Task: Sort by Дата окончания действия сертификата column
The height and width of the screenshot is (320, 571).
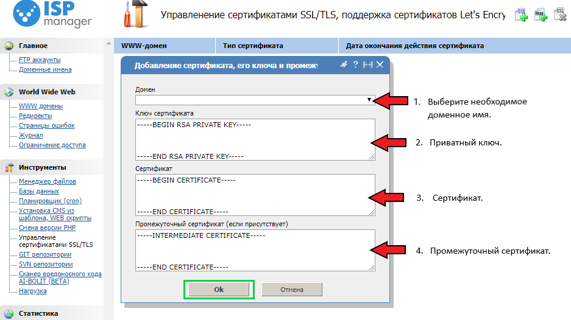Action: (455, 46)
